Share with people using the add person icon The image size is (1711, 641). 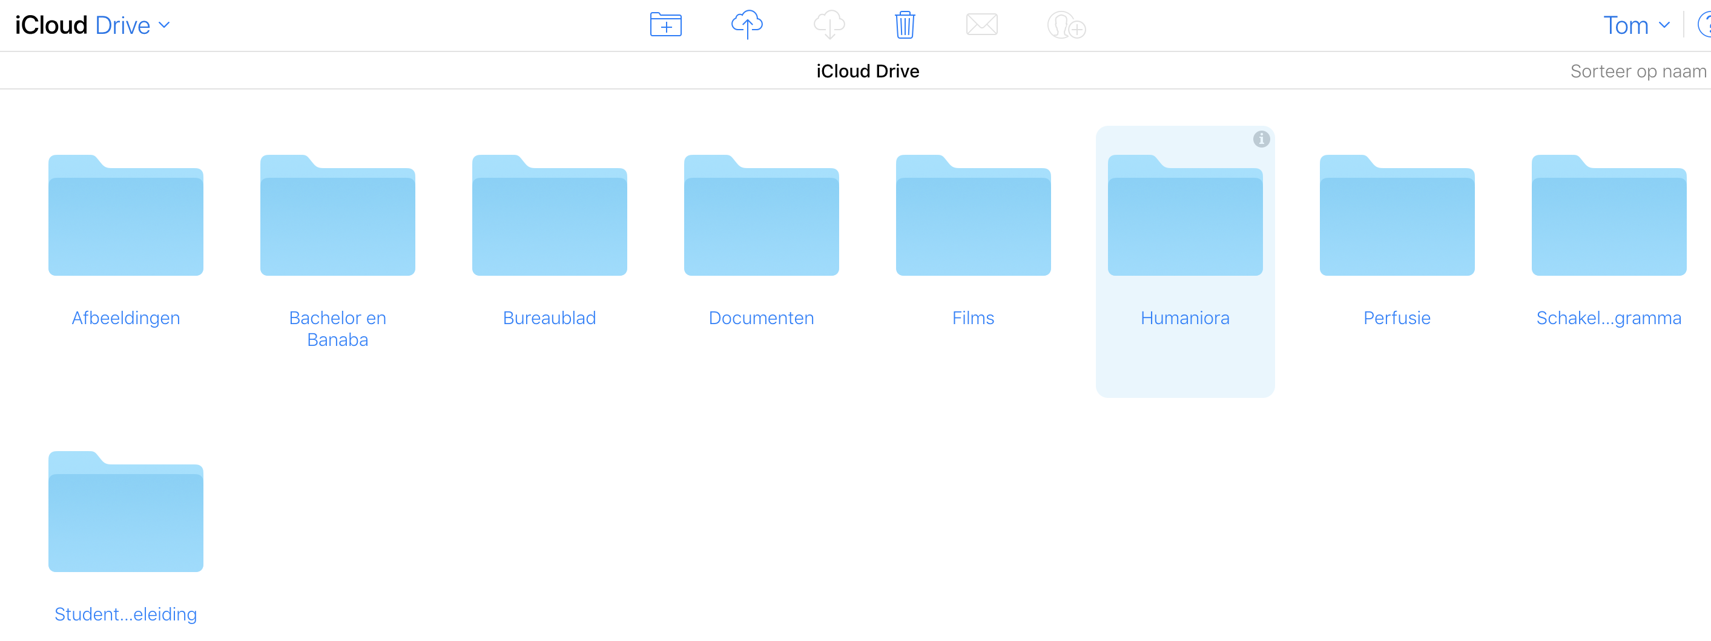tap(1066, 26)
